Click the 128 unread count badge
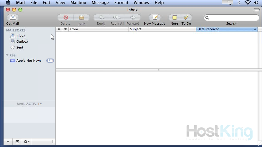Screen dimensions: 262x147 50,61
